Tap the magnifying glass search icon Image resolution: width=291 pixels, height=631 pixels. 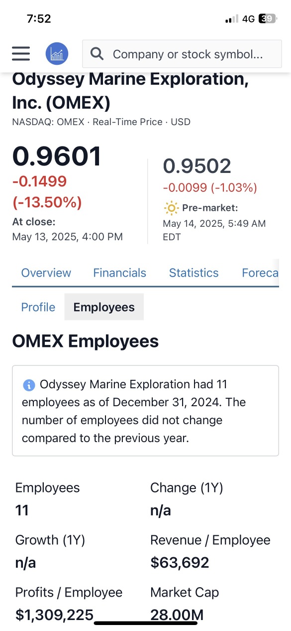(97, 54)
